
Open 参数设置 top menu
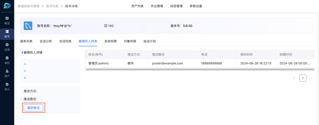196,6
